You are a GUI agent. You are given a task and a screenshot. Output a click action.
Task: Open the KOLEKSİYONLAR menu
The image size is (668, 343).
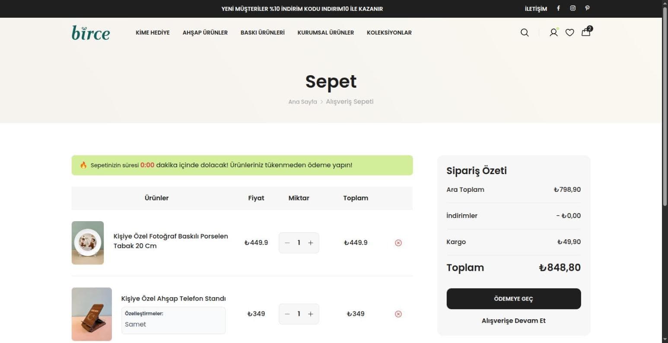[389, 32]
